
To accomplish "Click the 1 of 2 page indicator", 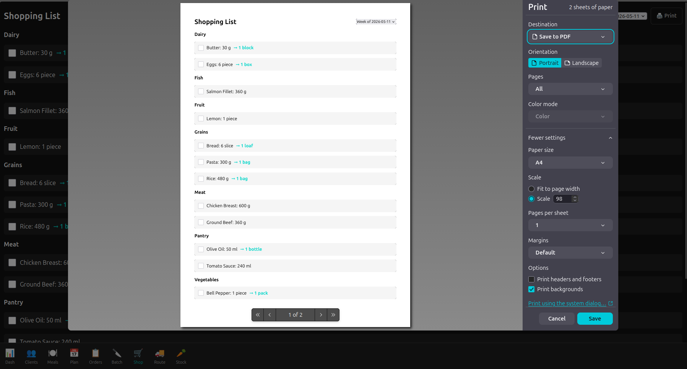I will click(296, 315).
